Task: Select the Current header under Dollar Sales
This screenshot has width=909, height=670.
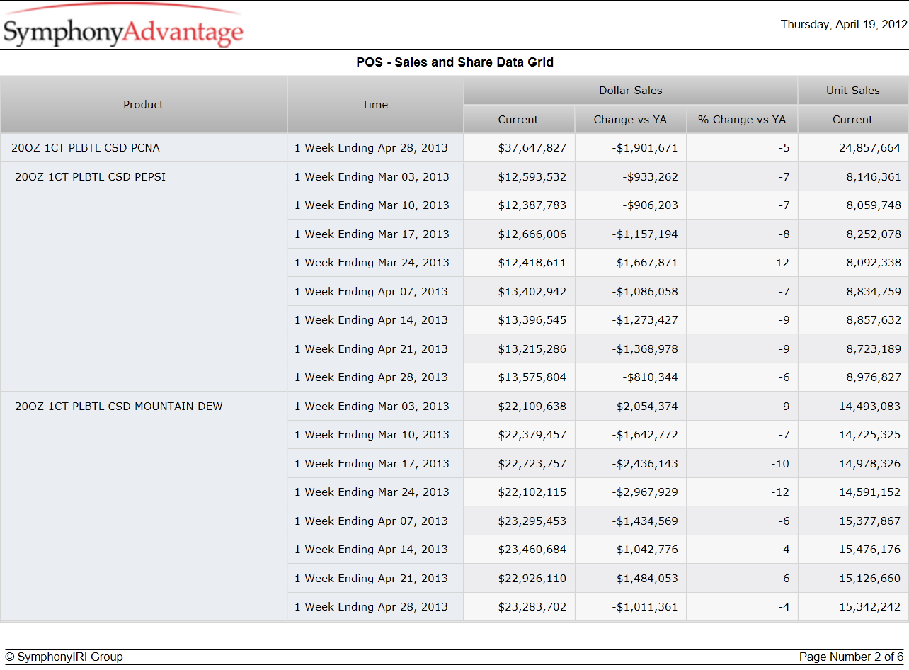Action: (x=519, y=120)
